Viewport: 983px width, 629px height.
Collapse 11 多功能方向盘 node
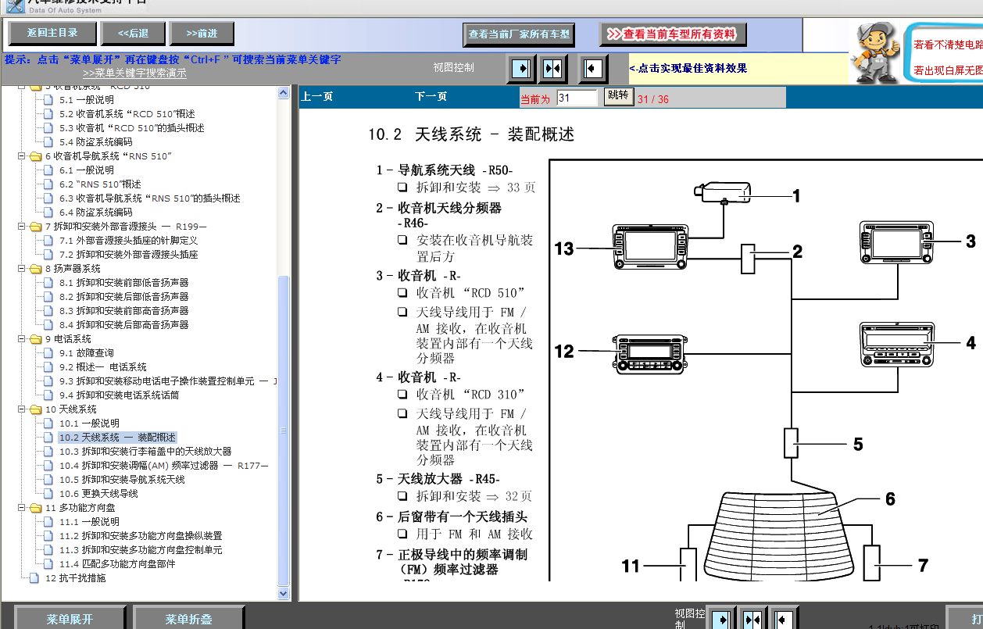[22, 508]
